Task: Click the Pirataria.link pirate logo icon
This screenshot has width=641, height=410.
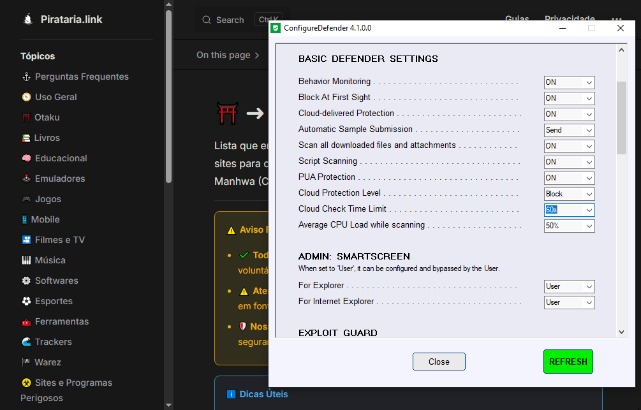Action: [x=28, y=19]
